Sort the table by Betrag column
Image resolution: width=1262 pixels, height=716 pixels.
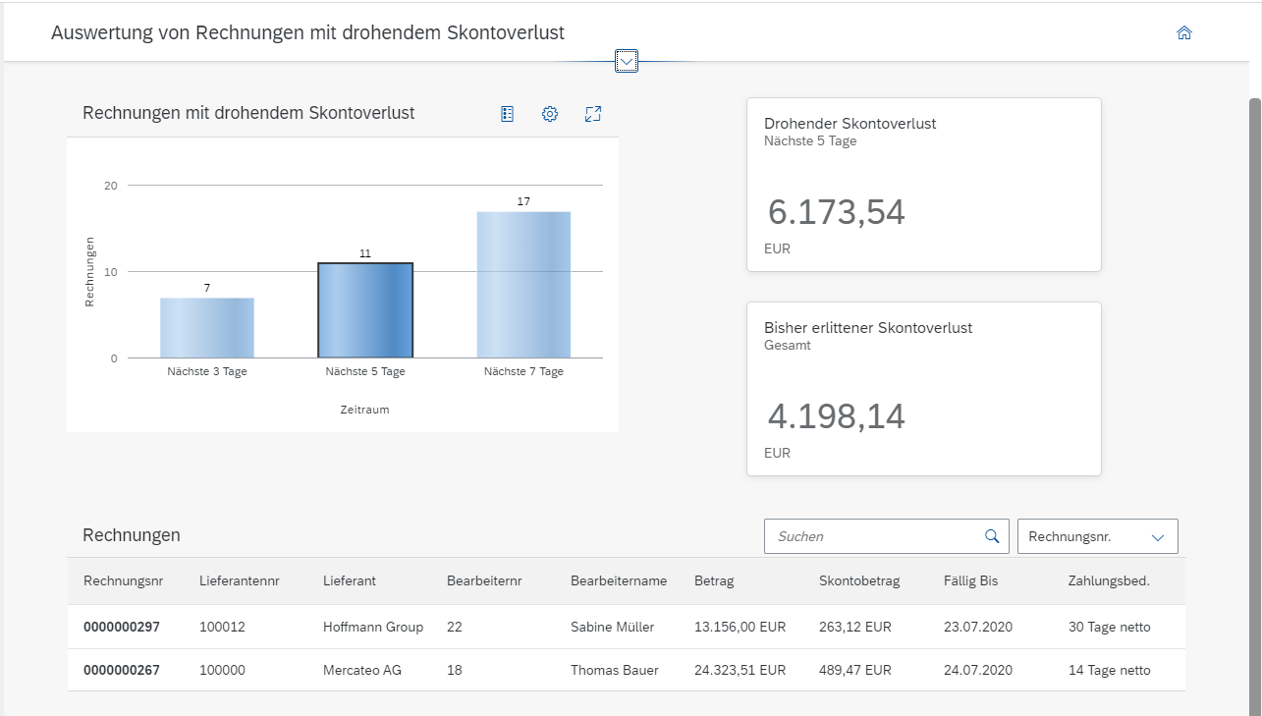pyautogui.click(x=714, y=580)
